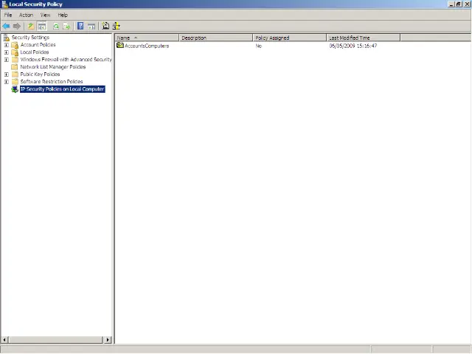The image size is (472, 354).
Task: Click the Refresh toolbar icon
Action: [x=56, y=27]
